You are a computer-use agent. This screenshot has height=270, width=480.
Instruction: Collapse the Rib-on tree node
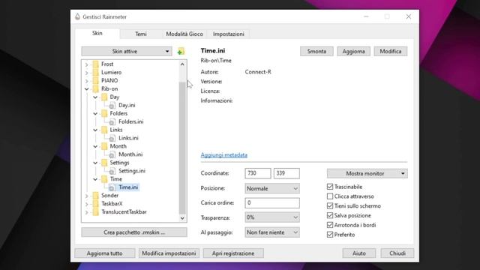[87, 88]
